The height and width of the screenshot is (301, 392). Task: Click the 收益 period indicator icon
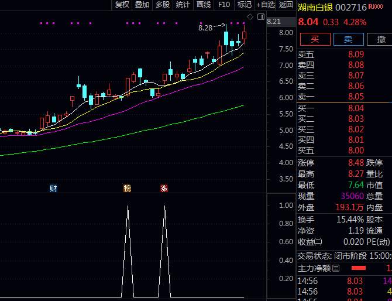point(318,242)
